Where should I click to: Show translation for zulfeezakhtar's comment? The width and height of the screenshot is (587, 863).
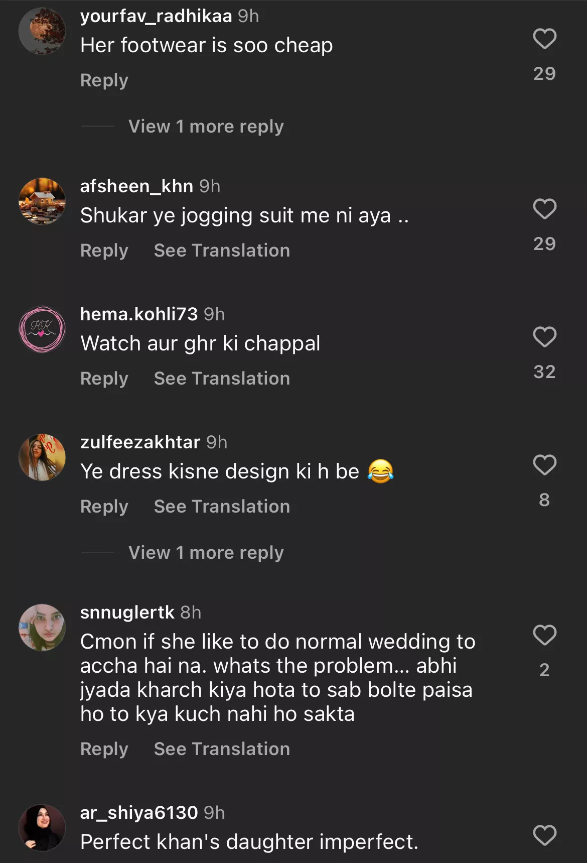point(222,507)
